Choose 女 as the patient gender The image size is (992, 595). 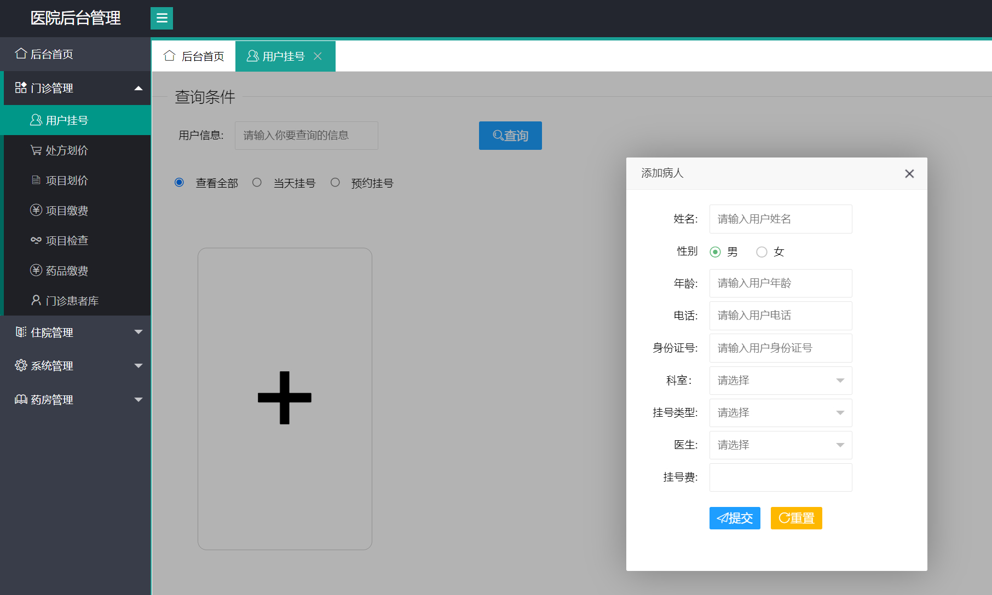point(762,252)
